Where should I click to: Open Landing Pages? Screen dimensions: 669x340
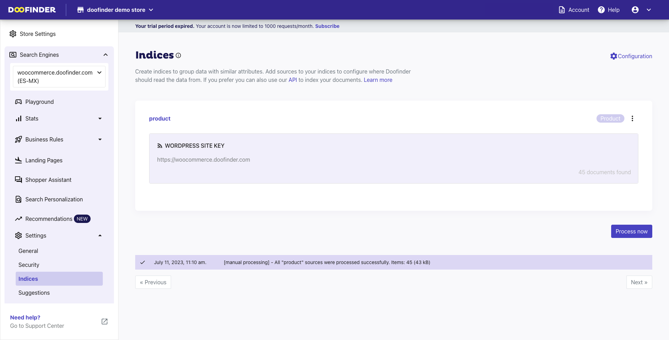pos(44,160)
